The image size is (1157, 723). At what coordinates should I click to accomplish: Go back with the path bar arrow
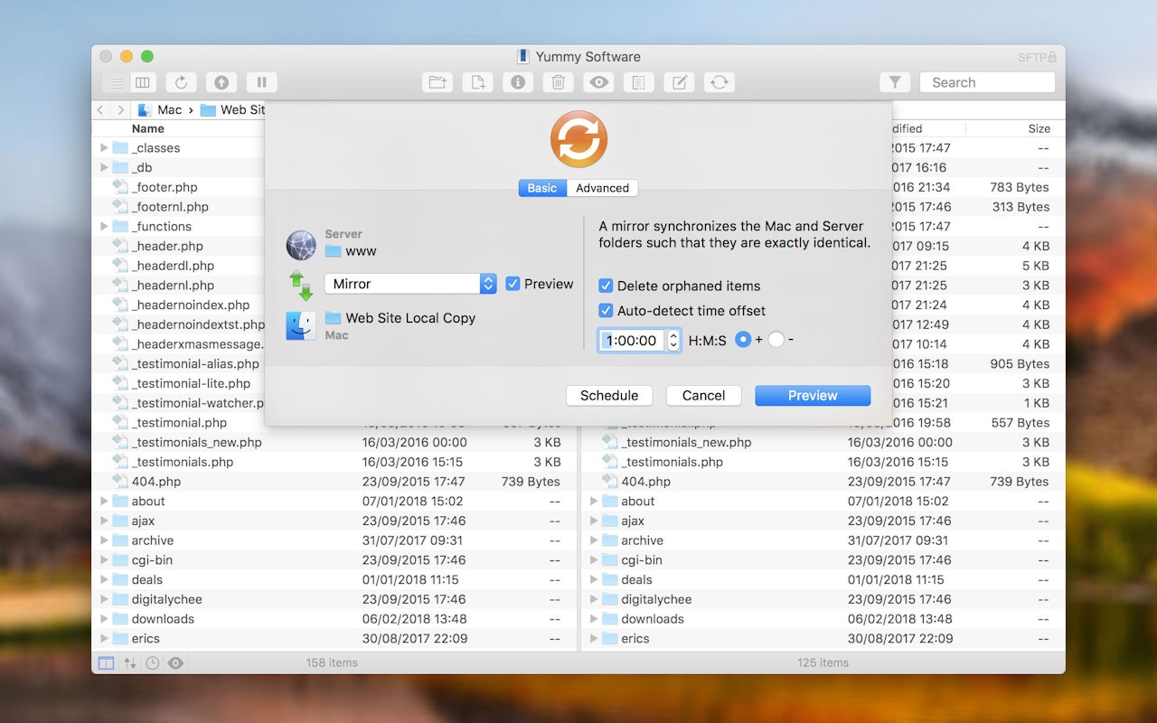pyautogui.click(x=100, y=110)
